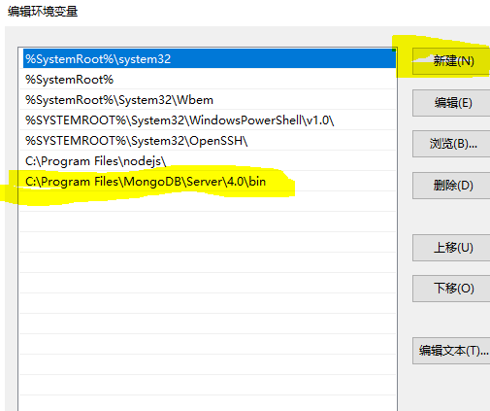Viewport: 490px width, 411px height.
Task: Select the plain %SystemRoot% entry
Action: click(208, 79)
